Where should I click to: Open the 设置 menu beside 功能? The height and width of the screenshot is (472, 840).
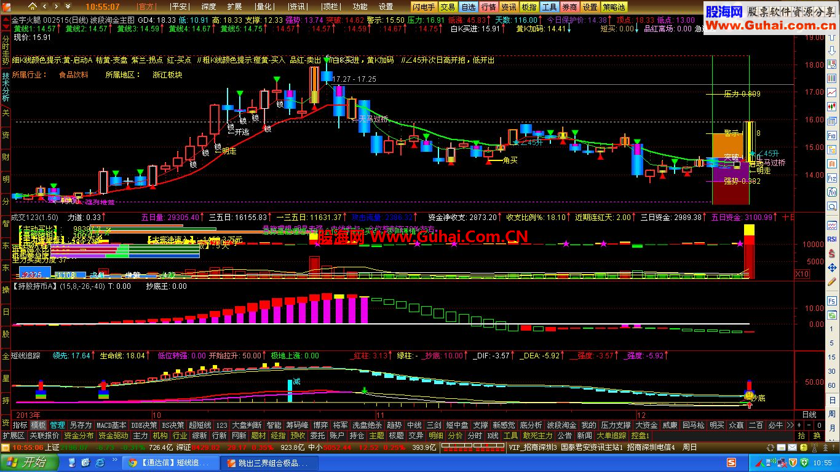(386, 7)
